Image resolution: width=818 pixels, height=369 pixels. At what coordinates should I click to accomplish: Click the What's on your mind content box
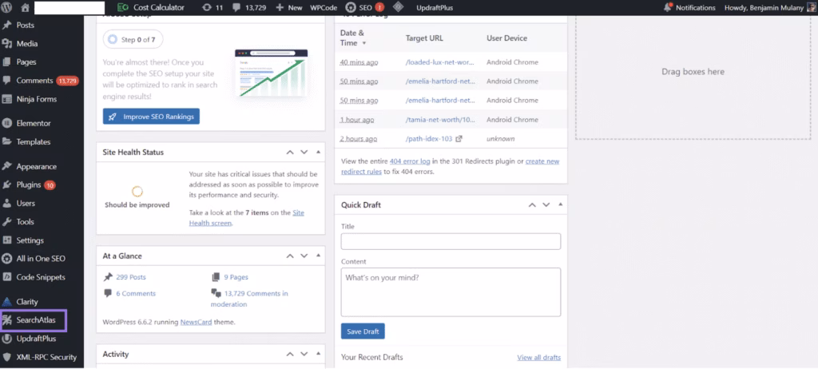451,292
